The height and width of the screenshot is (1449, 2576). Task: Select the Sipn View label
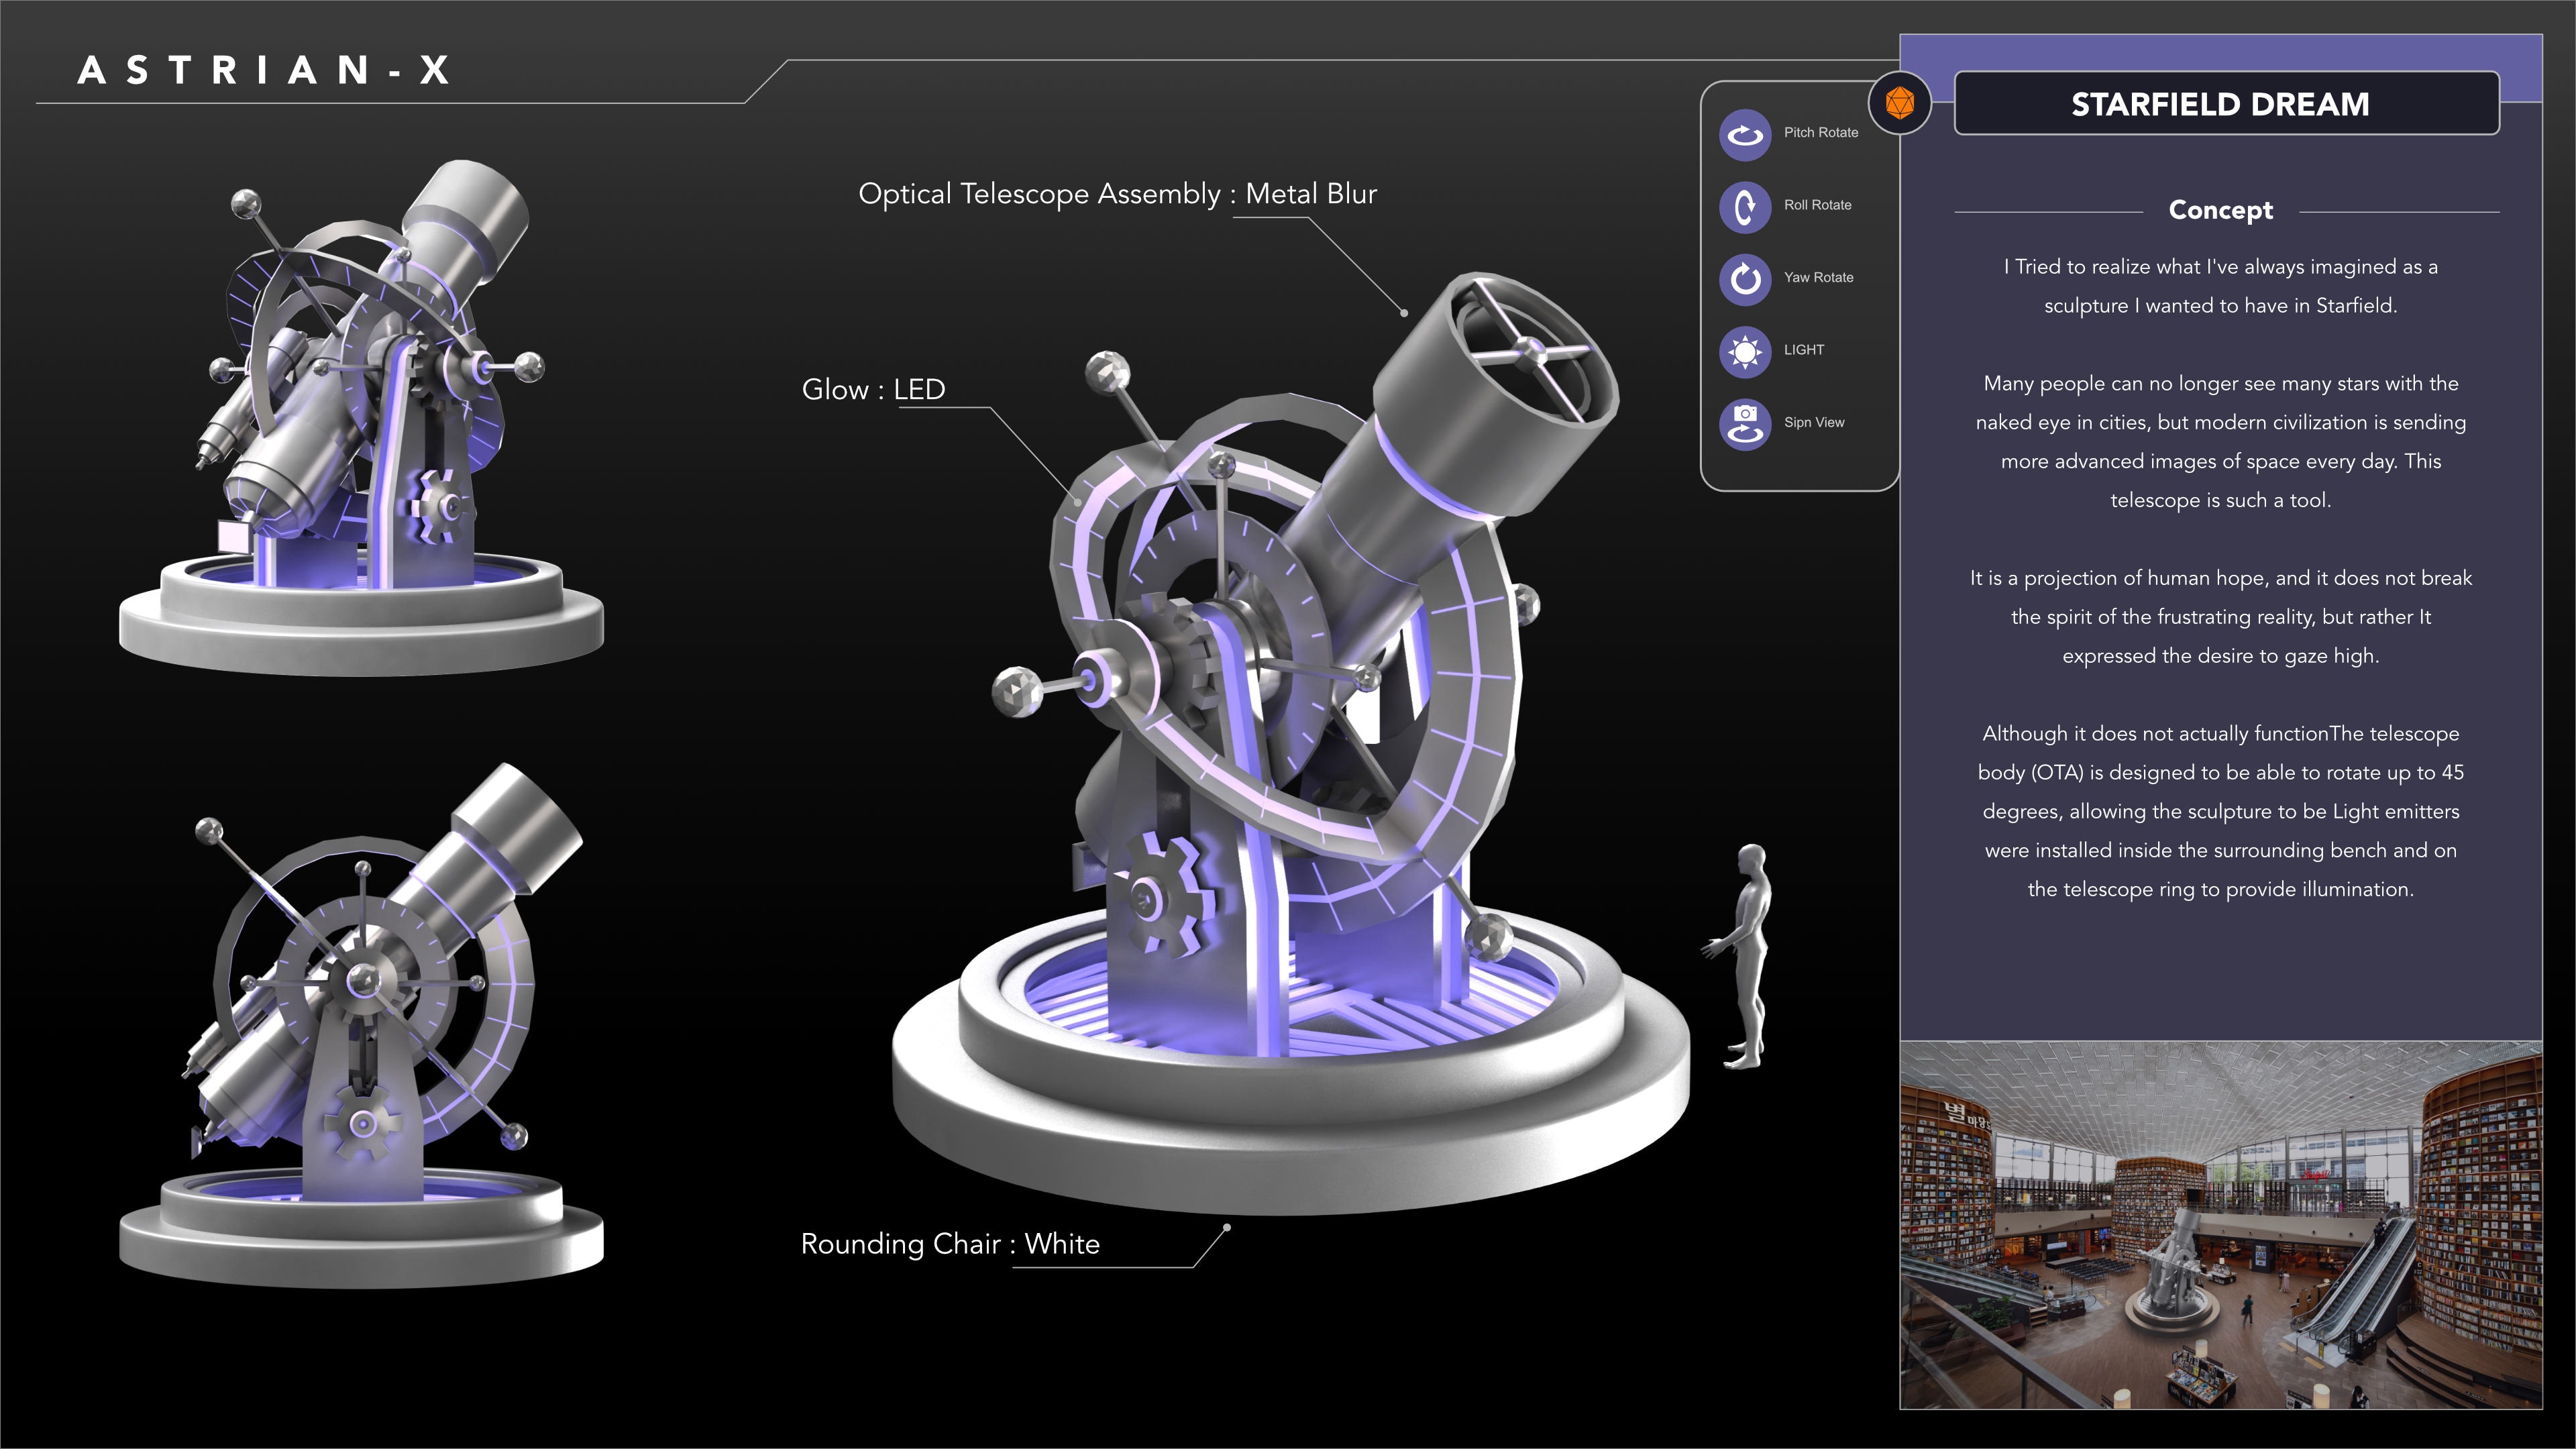click(1814, 422)
